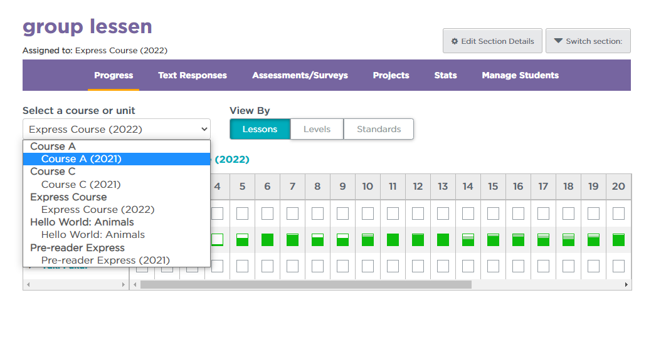This screenshot has width=666, height=340.
Task: Click empty lesson 10 box in top row
Action: pos(367,214)
